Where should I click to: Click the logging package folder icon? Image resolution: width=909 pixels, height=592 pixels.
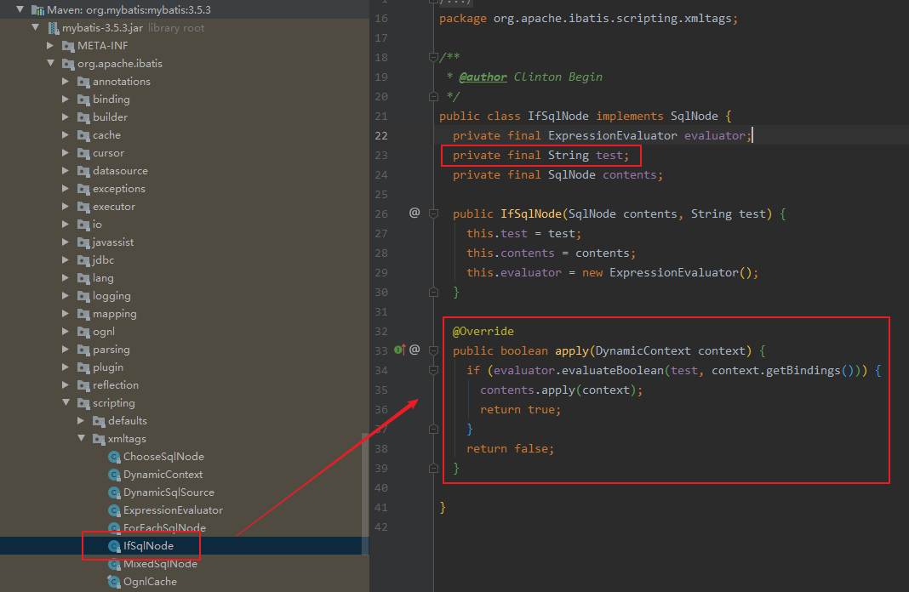pyautogui.click(x=83, y=297)
